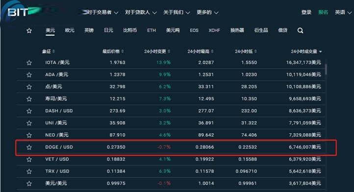
Task: Switch to the 比特币 tab
Action: pos(130,30)
